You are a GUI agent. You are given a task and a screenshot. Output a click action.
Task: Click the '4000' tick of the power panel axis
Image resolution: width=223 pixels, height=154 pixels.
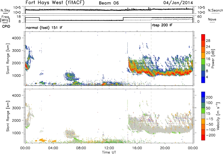click(16, 38)
